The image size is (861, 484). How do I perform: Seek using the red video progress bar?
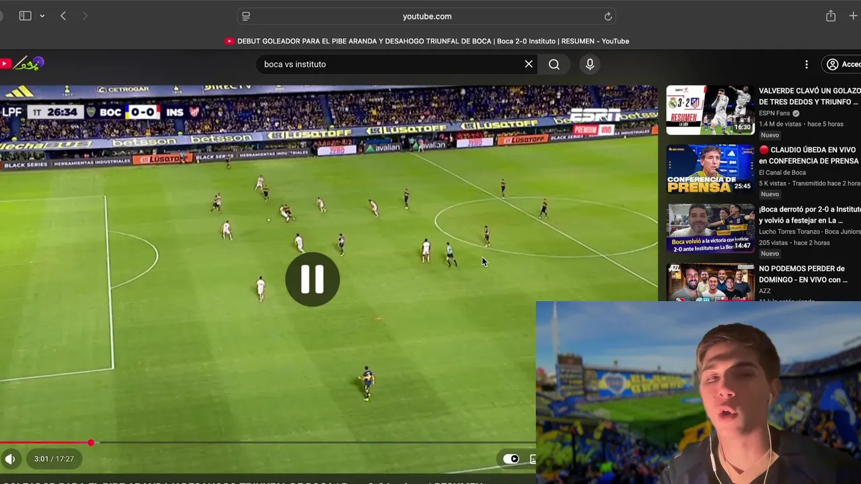[268, 442]
